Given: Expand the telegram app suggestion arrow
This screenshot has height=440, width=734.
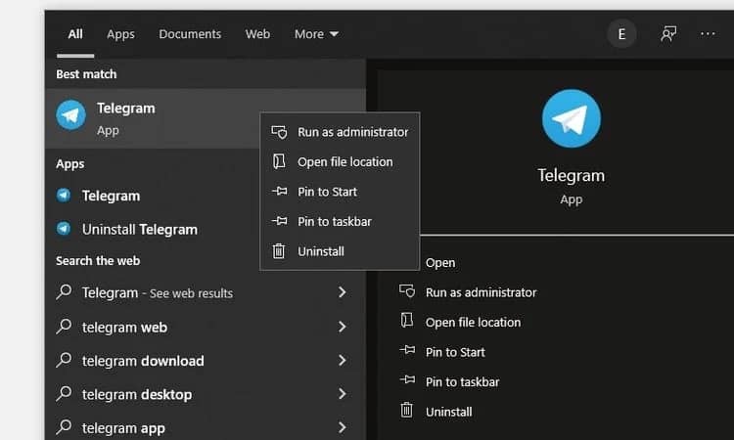Looking at the screenshot, I should point(343,427).
